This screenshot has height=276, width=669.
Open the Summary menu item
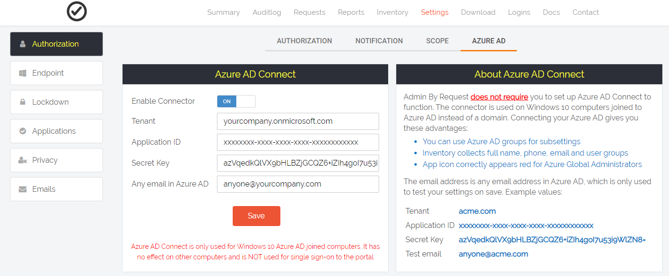point(224,12)
